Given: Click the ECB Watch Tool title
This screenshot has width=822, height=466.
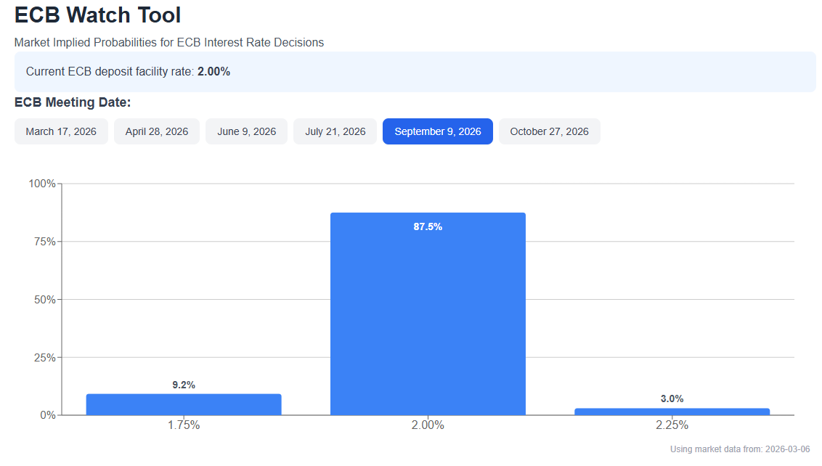Looking at the screenshot, I should point(97,15).
